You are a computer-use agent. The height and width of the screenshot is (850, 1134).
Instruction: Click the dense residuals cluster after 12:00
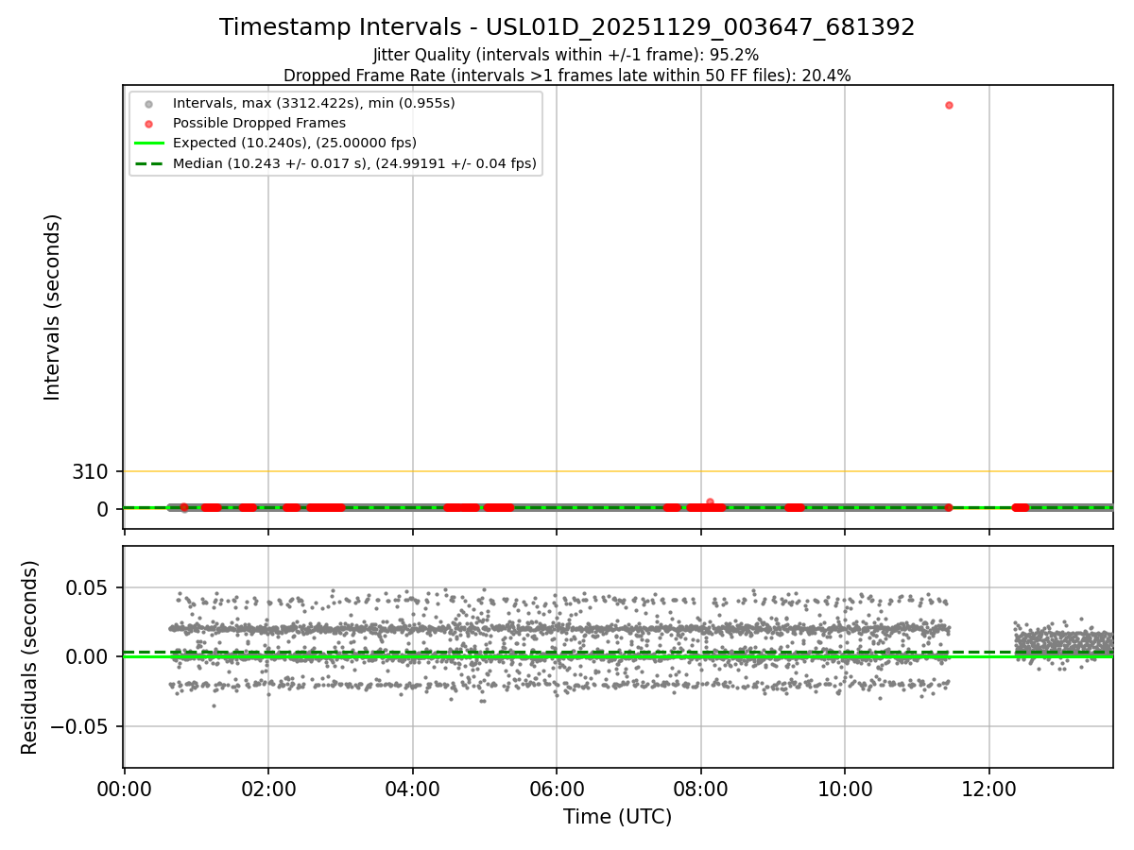1063,644
